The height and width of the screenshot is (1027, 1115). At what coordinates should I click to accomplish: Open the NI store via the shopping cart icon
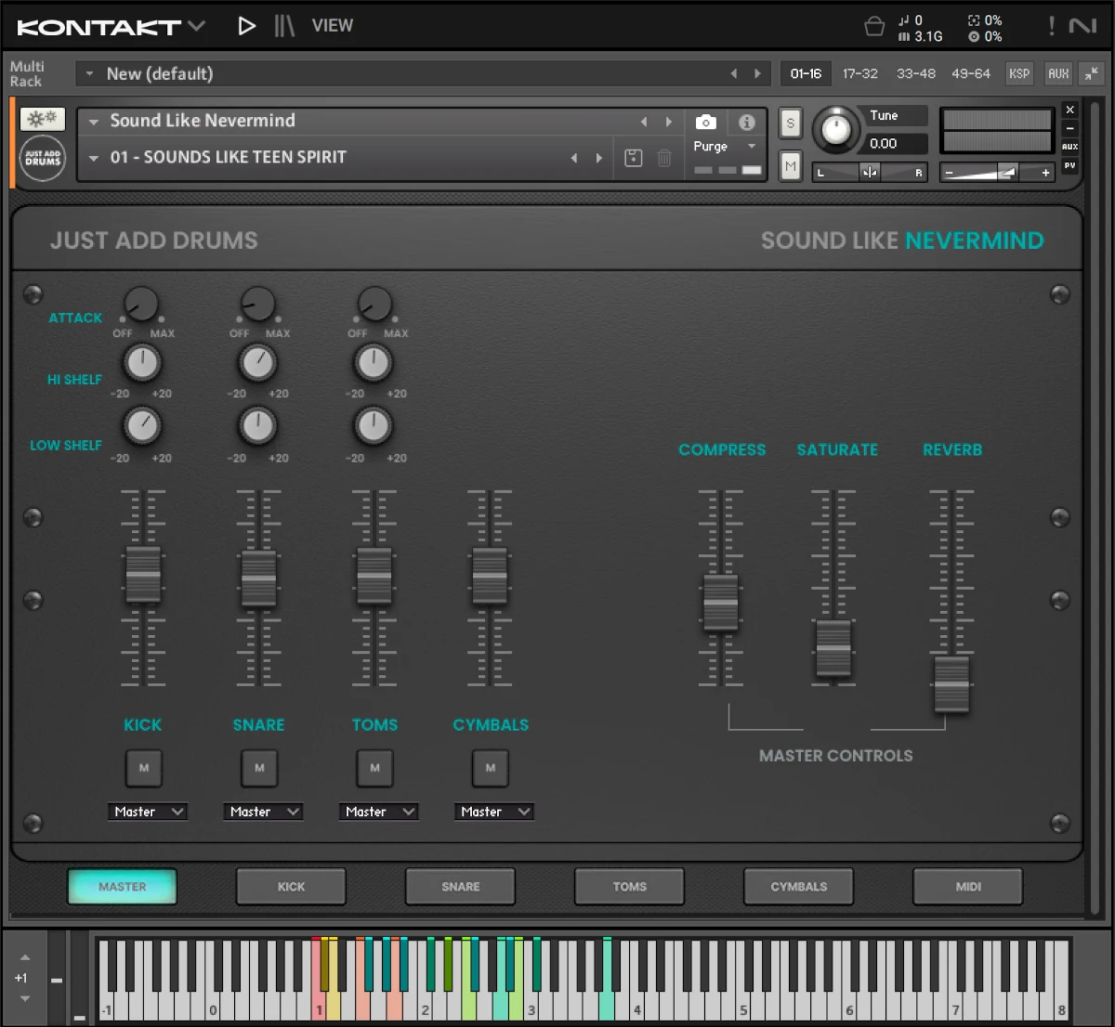(x=874, y=26)
